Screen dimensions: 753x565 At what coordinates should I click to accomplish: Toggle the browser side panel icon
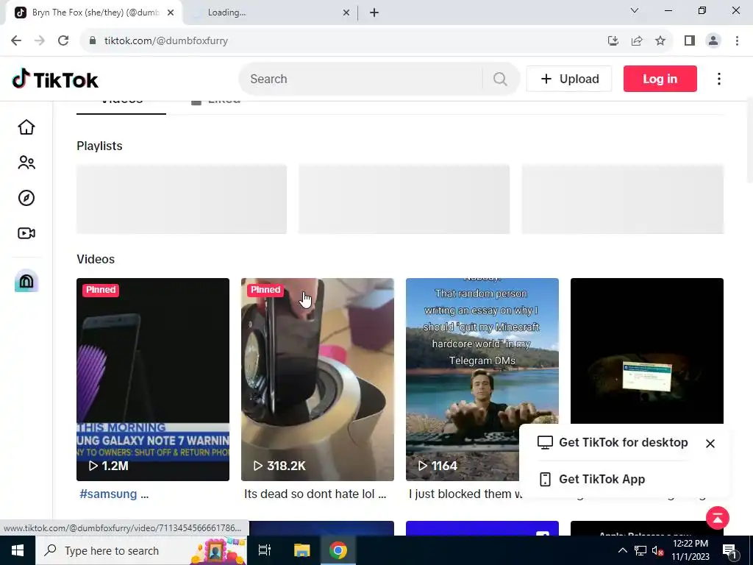(x=690, y=41)
